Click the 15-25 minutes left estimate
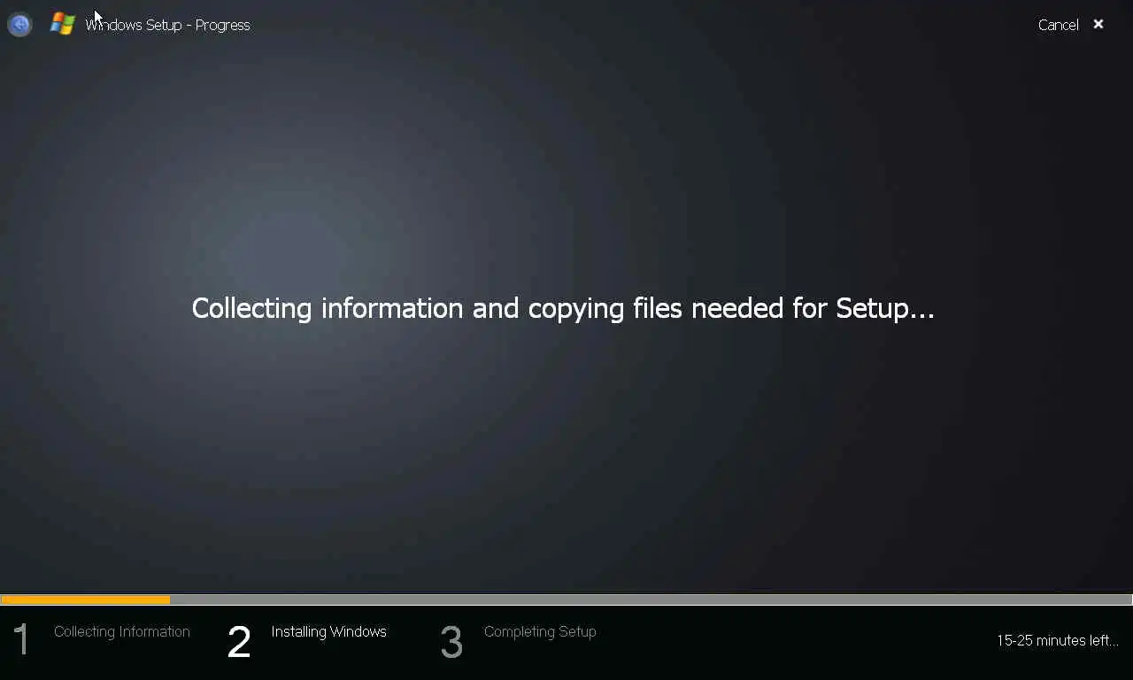This screenshot has width=1133, height=680. tap(1058, 640)
